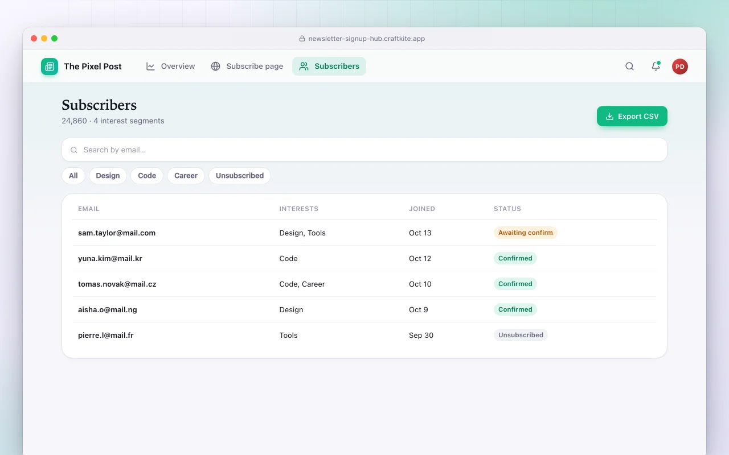Click the JOINED column header
Image resolution: width=729 pixels, height=455 pixels.
[x=422, y=209]
